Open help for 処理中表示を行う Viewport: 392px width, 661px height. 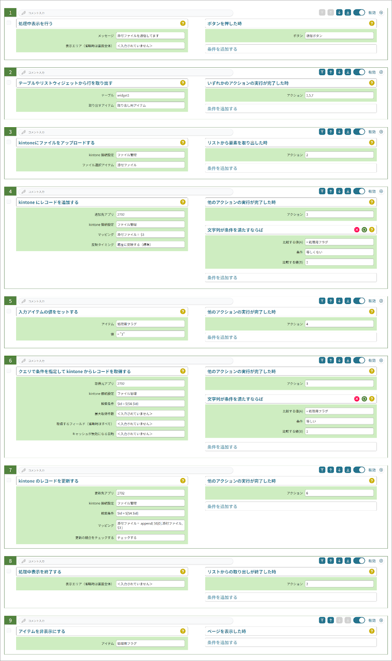(183, 23)
